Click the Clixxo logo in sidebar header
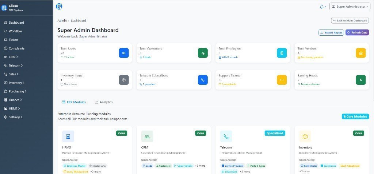The width and height of the screenshot is (374, 174). [x=4, y=8]
